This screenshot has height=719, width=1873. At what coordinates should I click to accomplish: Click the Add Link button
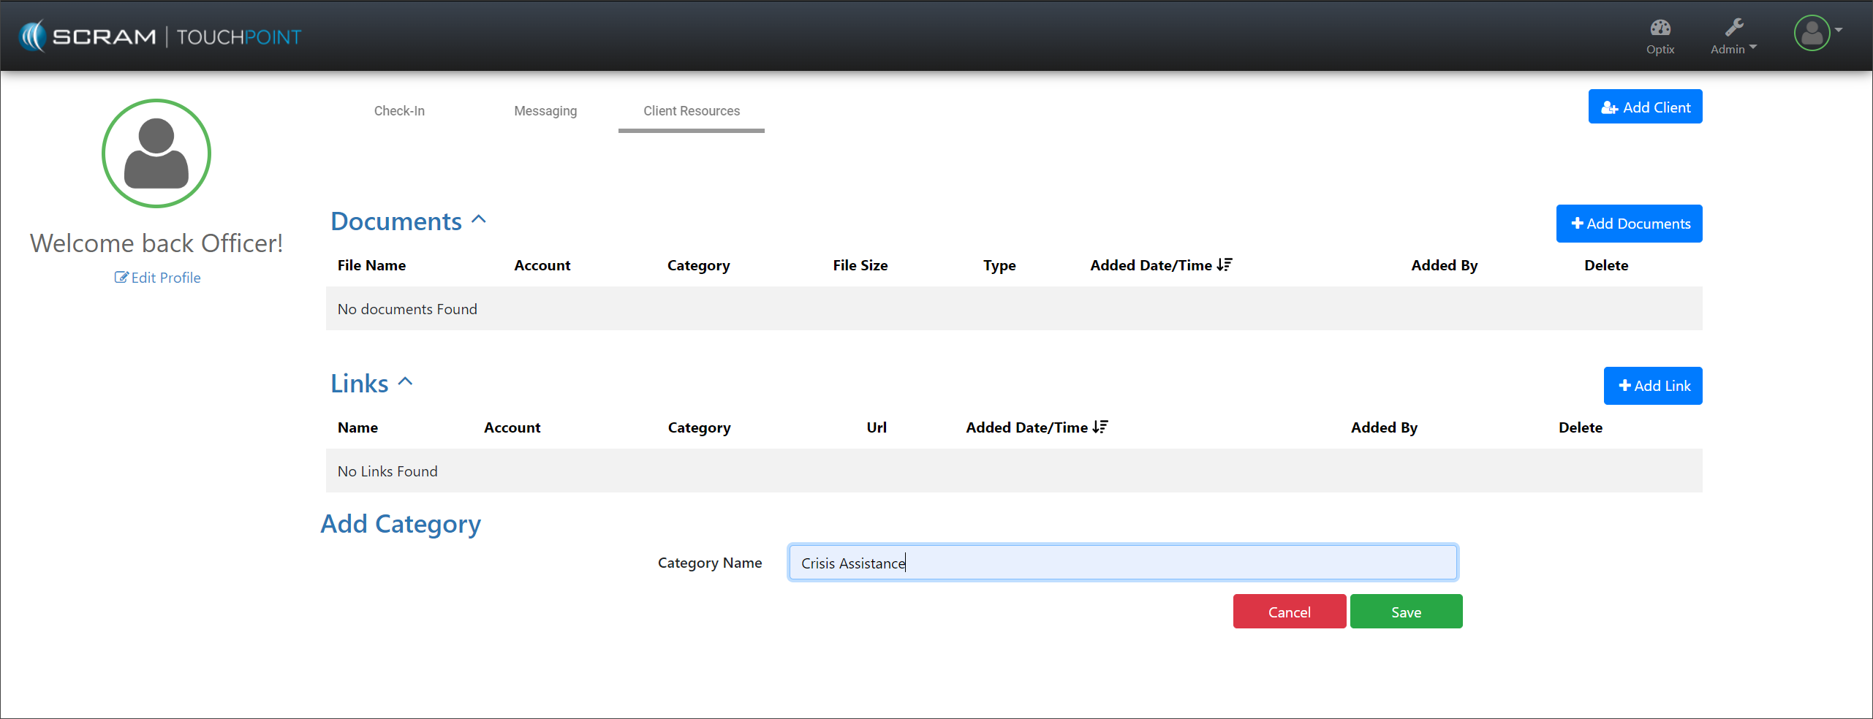[x=1652, y=386]
